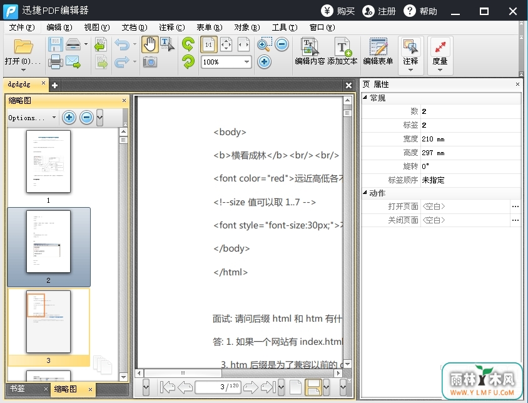Add new tab with plus button
The image size is (528, 403).
click(x=54, y=86)
